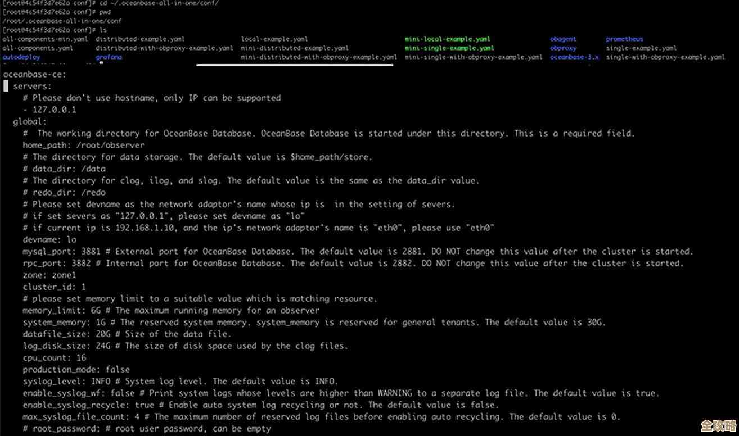739x436 pixels.
Task: Click the prometheus directory in the ls output
Action: pos(624,39)
